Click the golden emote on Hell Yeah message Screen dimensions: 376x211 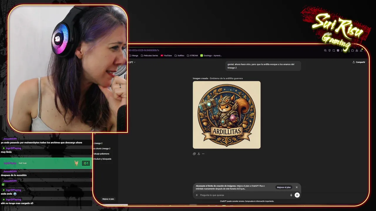coord(76,163)
